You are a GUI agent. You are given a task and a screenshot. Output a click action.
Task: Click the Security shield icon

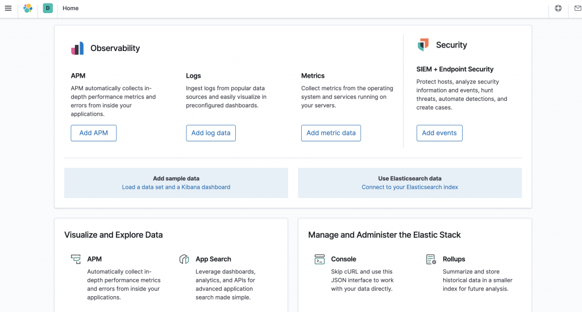(x=423, y=45)
